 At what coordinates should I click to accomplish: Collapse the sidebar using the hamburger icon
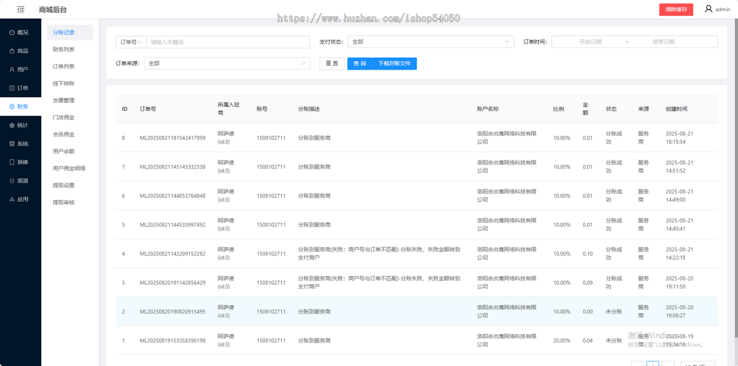click(x=20, y=9)
